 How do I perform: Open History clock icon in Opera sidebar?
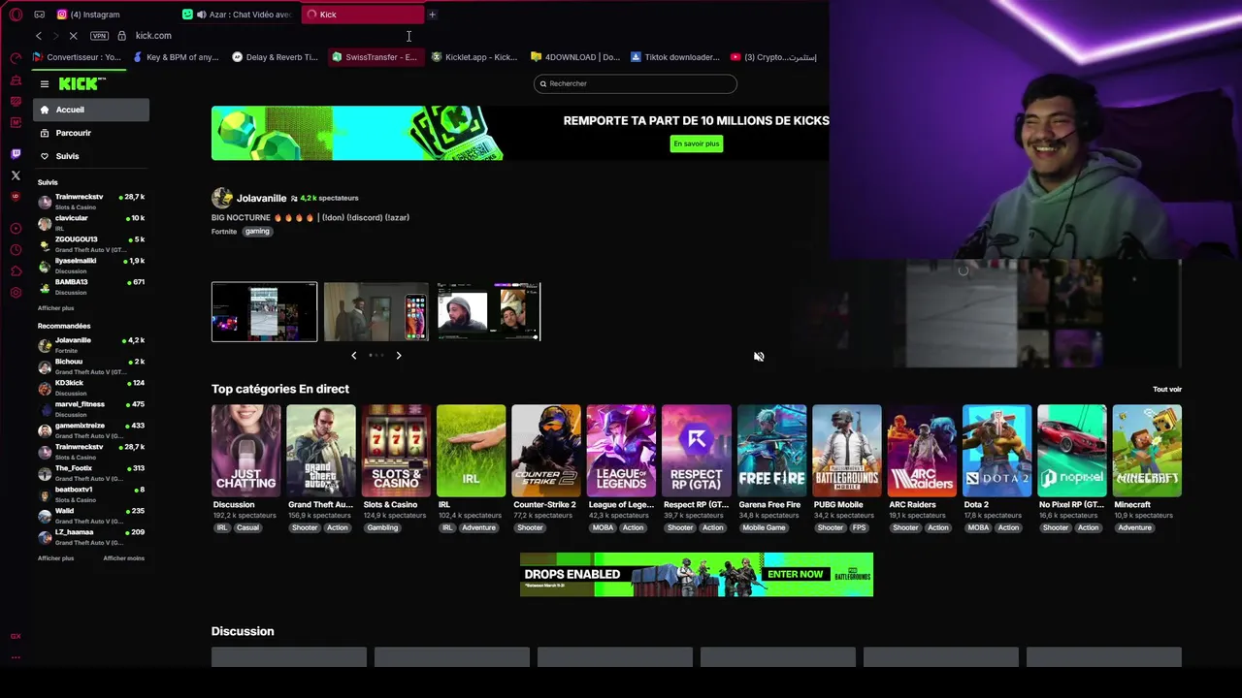[16, 250]
